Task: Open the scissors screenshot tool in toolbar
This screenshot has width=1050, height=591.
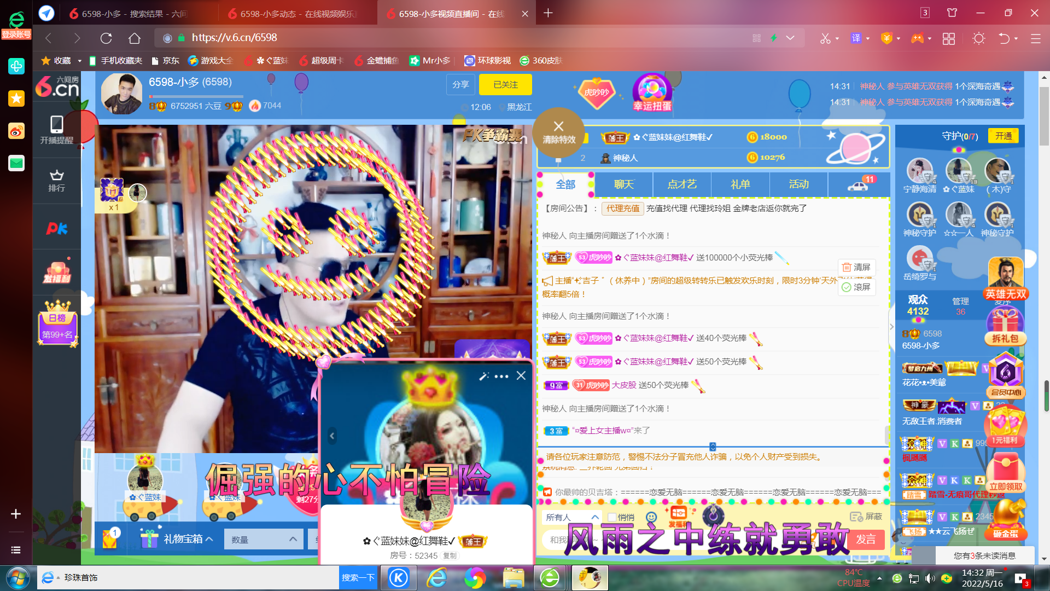Action: (x=825, y=38)
